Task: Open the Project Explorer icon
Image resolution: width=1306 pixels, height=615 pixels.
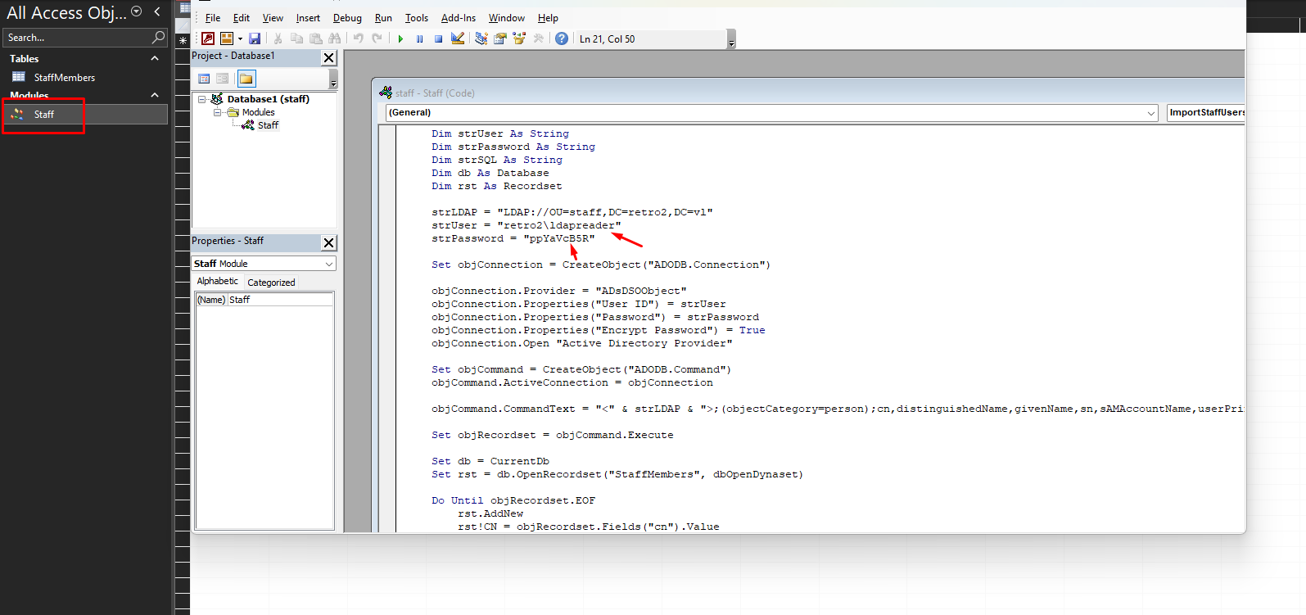Action: click(481, 38)
